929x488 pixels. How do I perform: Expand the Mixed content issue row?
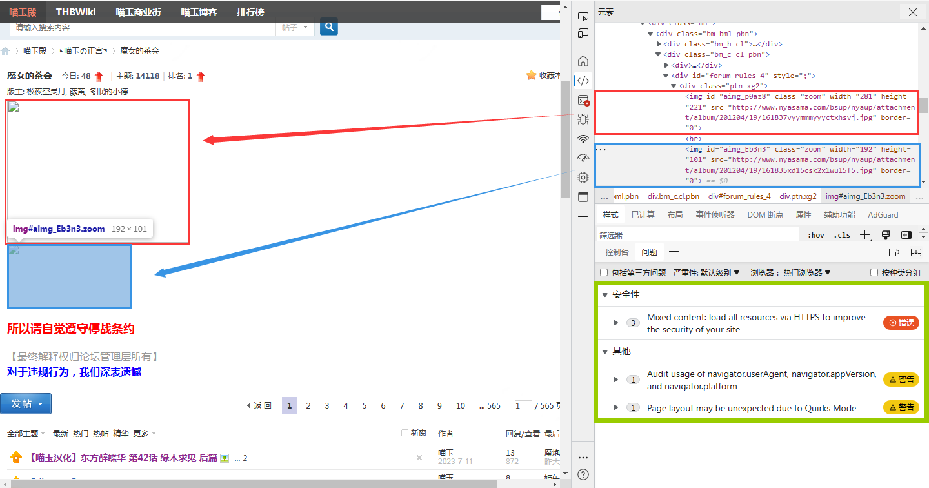[x=616, y=323]
